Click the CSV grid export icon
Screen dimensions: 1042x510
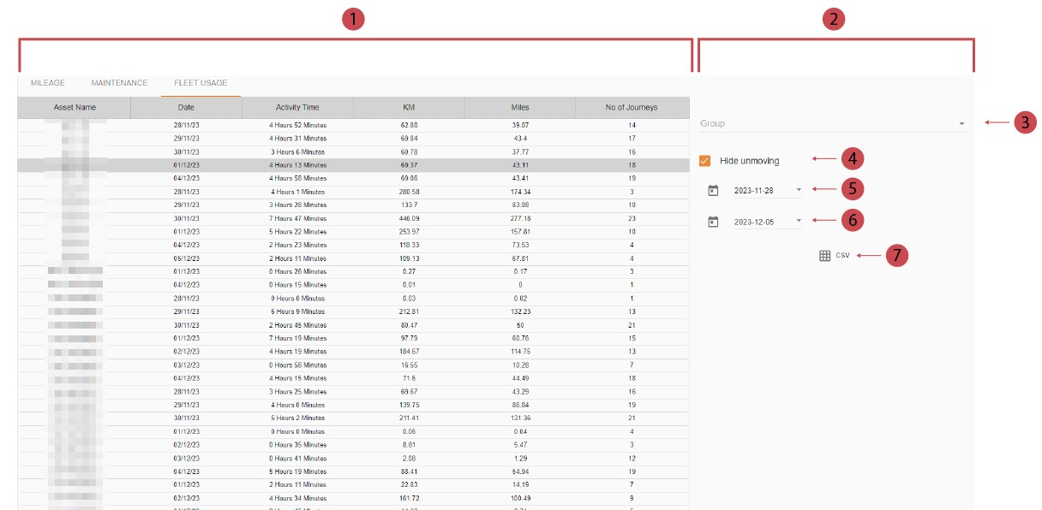pyautogui.click(x=824, y=255)
